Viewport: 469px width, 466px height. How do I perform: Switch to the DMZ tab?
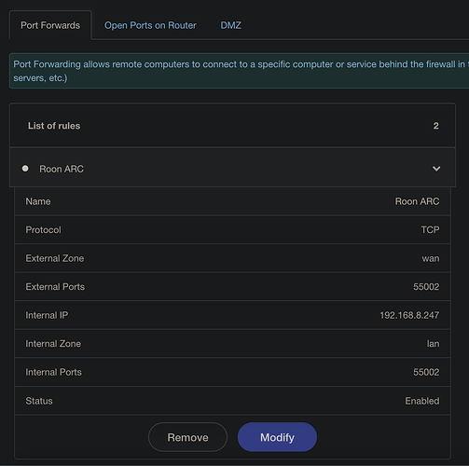coord(230,25)
